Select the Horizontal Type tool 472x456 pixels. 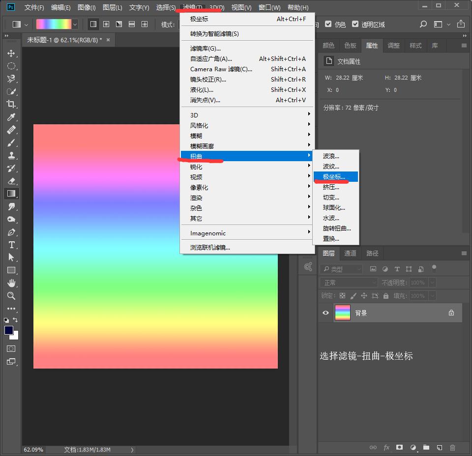tap(11, 245)
